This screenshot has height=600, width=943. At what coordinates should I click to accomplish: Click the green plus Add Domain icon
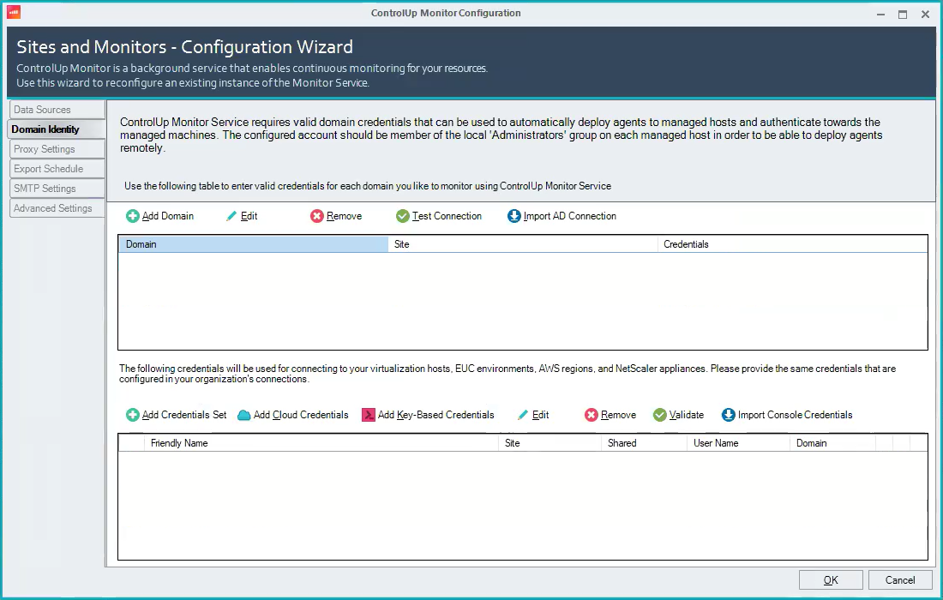coord(132,216)
